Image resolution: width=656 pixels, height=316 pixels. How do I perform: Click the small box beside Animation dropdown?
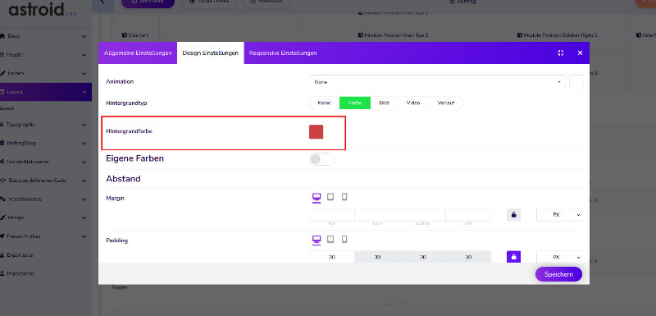click(576, 82)
